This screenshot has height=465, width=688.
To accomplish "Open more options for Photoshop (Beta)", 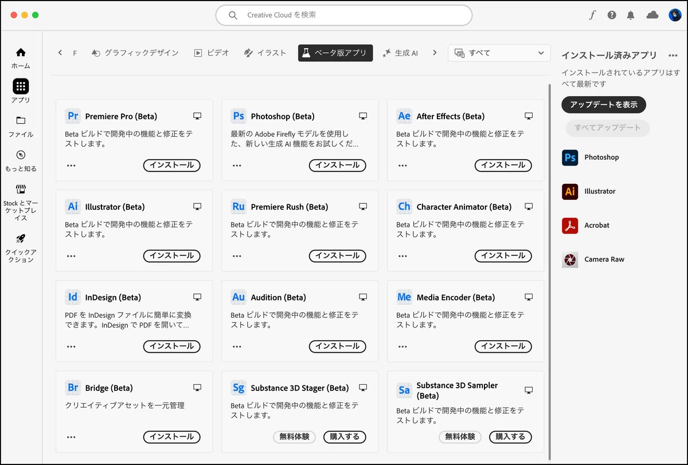I will coord(237,165).
